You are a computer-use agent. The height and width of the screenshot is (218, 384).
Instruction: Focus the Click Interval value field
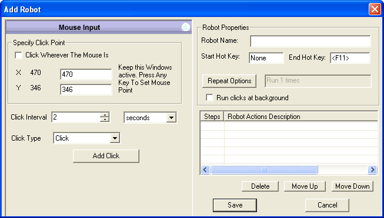click(76, 117)
